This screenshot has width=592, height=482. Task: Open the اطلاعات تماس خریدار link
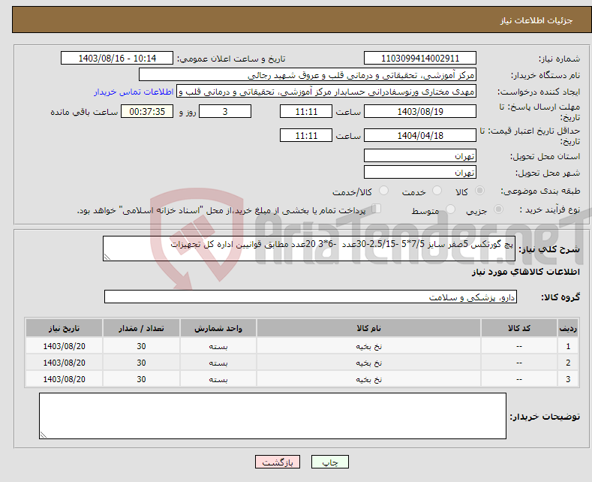[x=134, y=92]
